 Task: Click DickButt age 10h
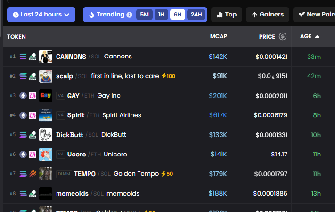coord(316,135)
